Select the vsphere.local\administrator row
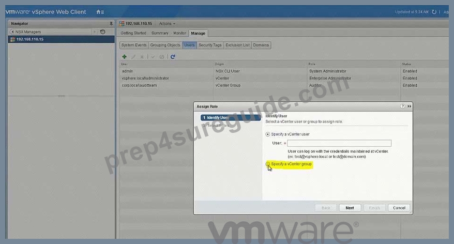 click(284, 79)
